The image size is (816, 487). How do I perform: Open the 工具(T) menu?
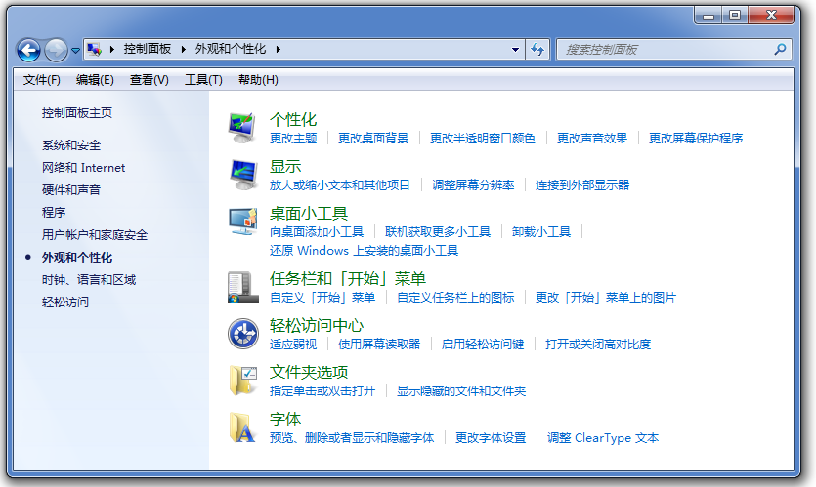[x=203, y=79]
